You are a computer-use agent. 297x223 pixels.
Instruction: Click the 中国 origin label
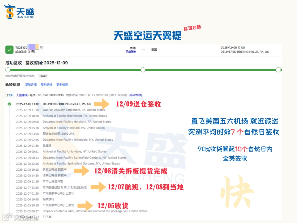pos(133,48)
